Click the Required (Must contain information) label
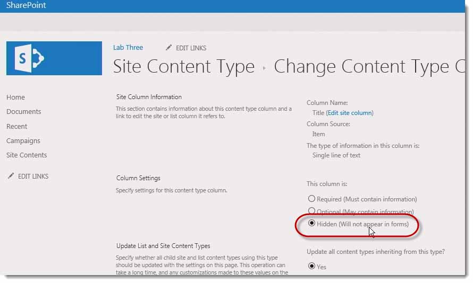Image resolution: width=473 pixels, height=283 pixels. [x=367, y=199]
